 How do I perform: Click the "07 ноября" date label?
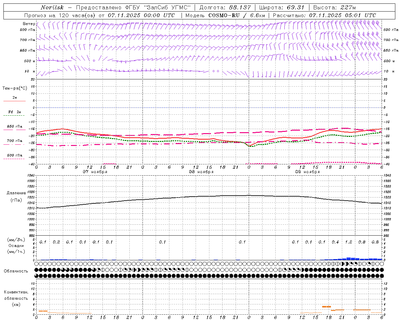coord(95,172)
